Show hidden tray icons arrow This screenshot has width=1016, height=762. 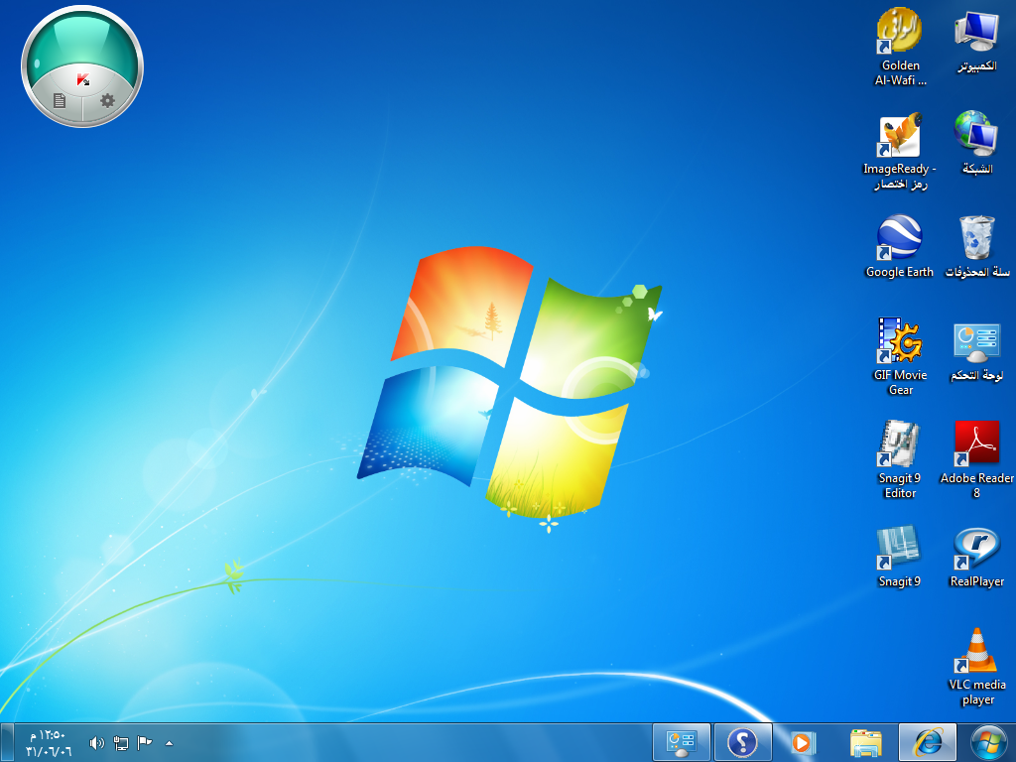pyautogui.click(x=169, y=743)
